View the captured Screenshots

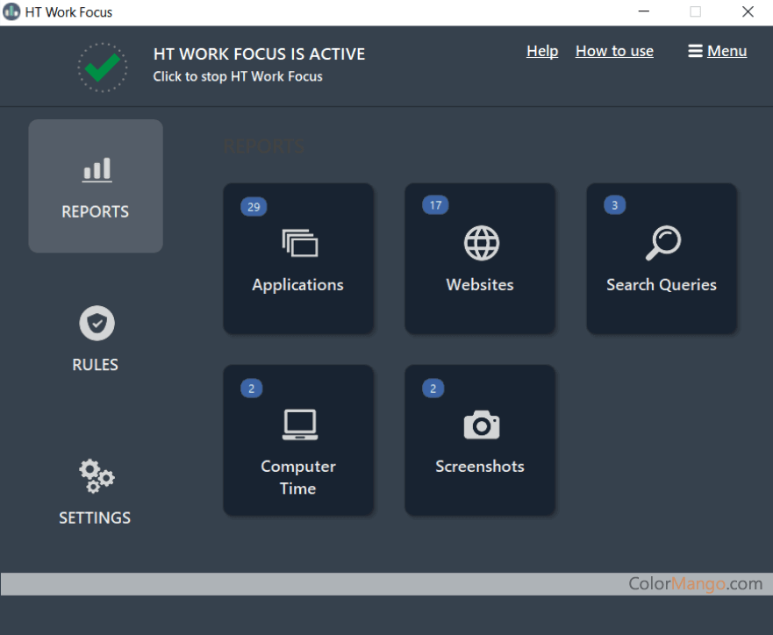(480, 440)
